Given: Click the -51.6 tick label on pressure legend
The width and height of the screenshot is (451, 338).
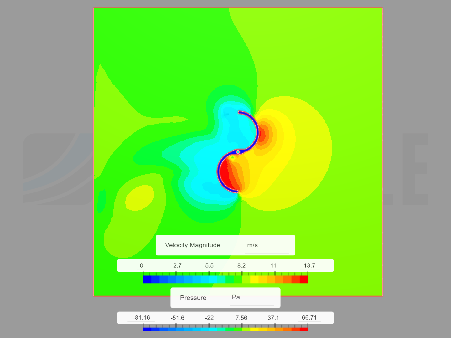Looking at the screenshot, I should pyautogui.click(x=177, y=318).
